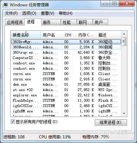Click the 鲁大师 description cell
The height and width of the screenshot is (143, 137).
tap(107, 58)
